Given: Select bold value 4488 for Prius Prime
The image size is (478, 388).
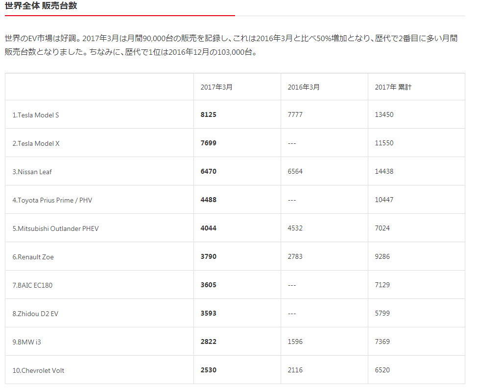Looking at the screenshot, I should pyautogui.click(x=209, y=200).
